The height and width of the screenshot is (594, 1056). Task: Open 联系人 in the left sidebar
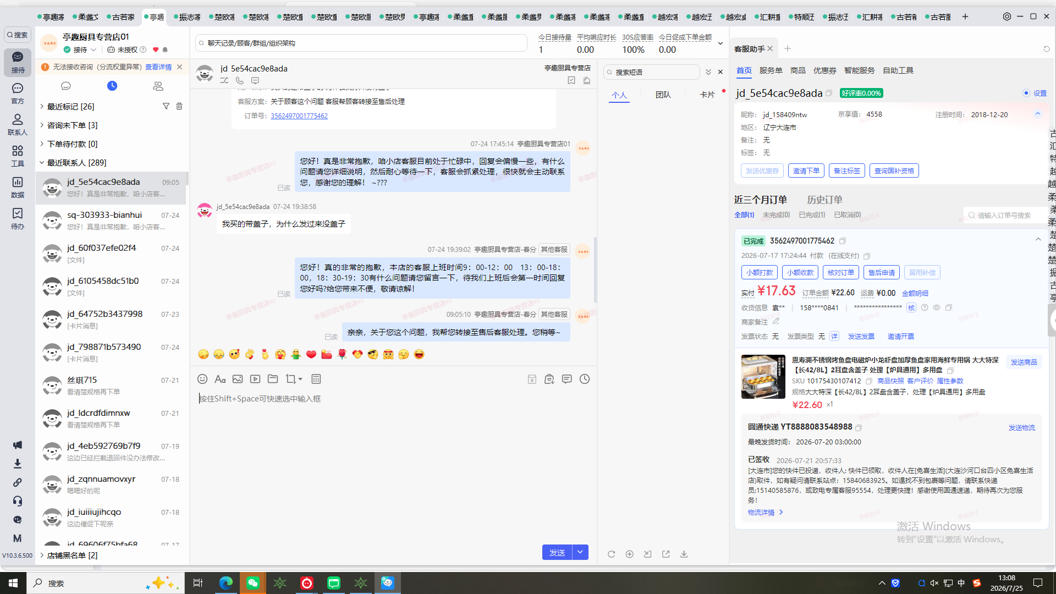pyautogui.click(x=18, y=124)
